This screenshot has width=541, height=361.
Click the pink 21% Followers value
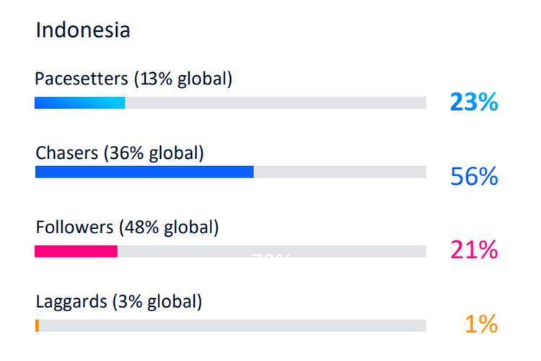tap(474, 251)
